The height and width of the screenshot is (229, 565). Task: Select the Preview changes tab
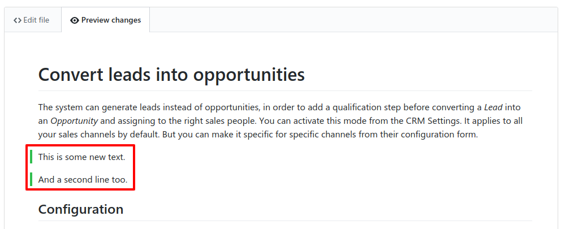[105, 20]
